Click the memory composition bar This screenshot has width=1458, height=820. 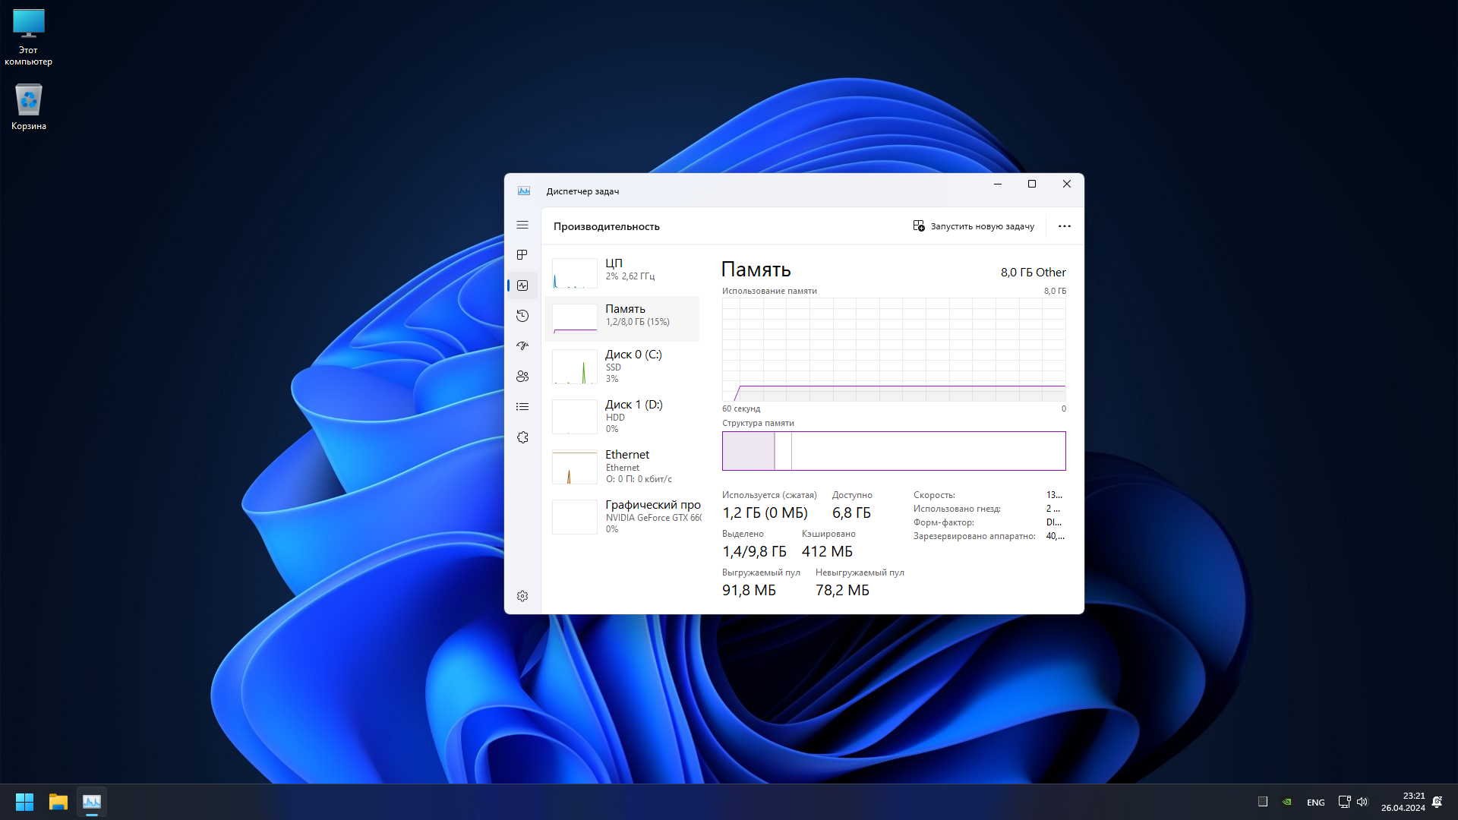(x=893, y=451)
